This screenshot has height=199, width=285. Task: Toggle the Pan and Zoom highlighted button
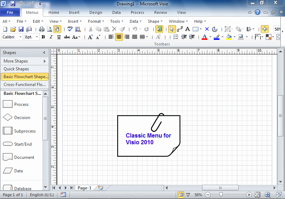tap(265, 29)
